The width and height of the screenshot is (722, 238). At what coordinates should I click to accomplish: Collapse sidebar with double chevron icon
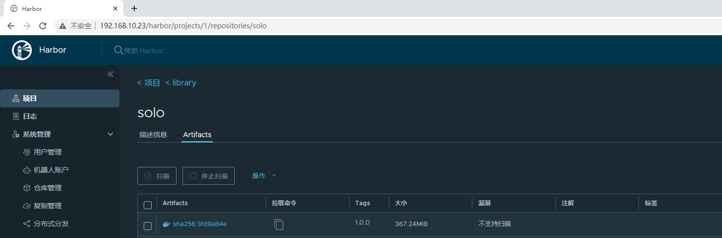(110, 74)
